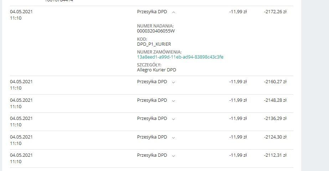The height and width of the screenshot is (171, 329).
Task: Expand chevron of row with balance -2112,31 zł
Action: click(173, 156)
